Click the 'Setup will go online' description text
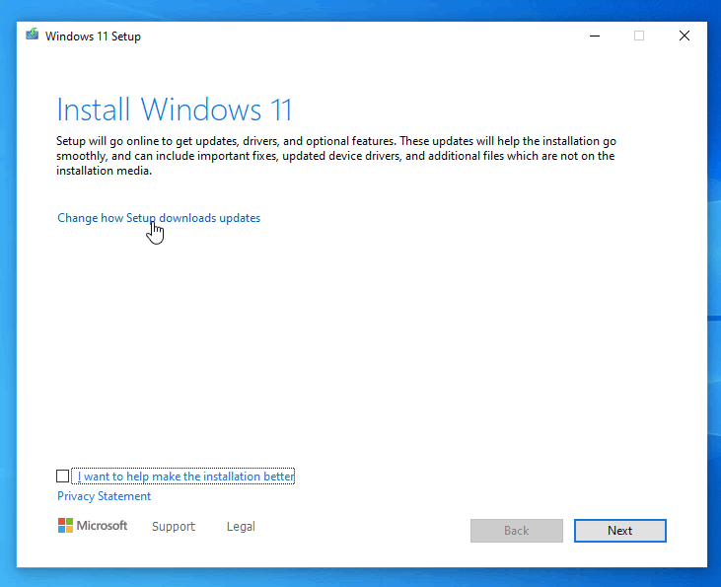 point(336,156)
